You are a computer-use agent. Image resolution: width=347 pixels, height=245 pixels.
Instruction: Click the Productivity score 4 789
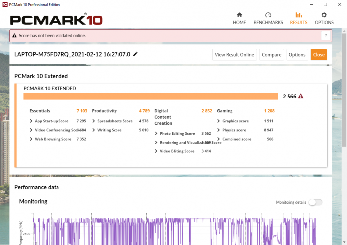144,111
